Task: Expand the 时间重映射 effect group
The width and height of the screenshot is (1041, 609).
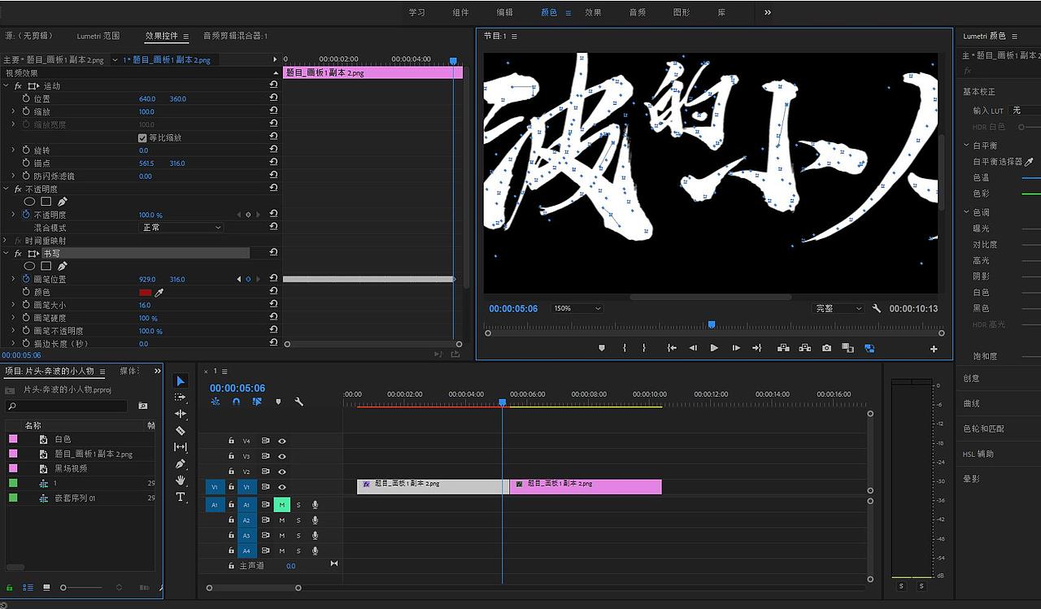Action: point(7,241)
